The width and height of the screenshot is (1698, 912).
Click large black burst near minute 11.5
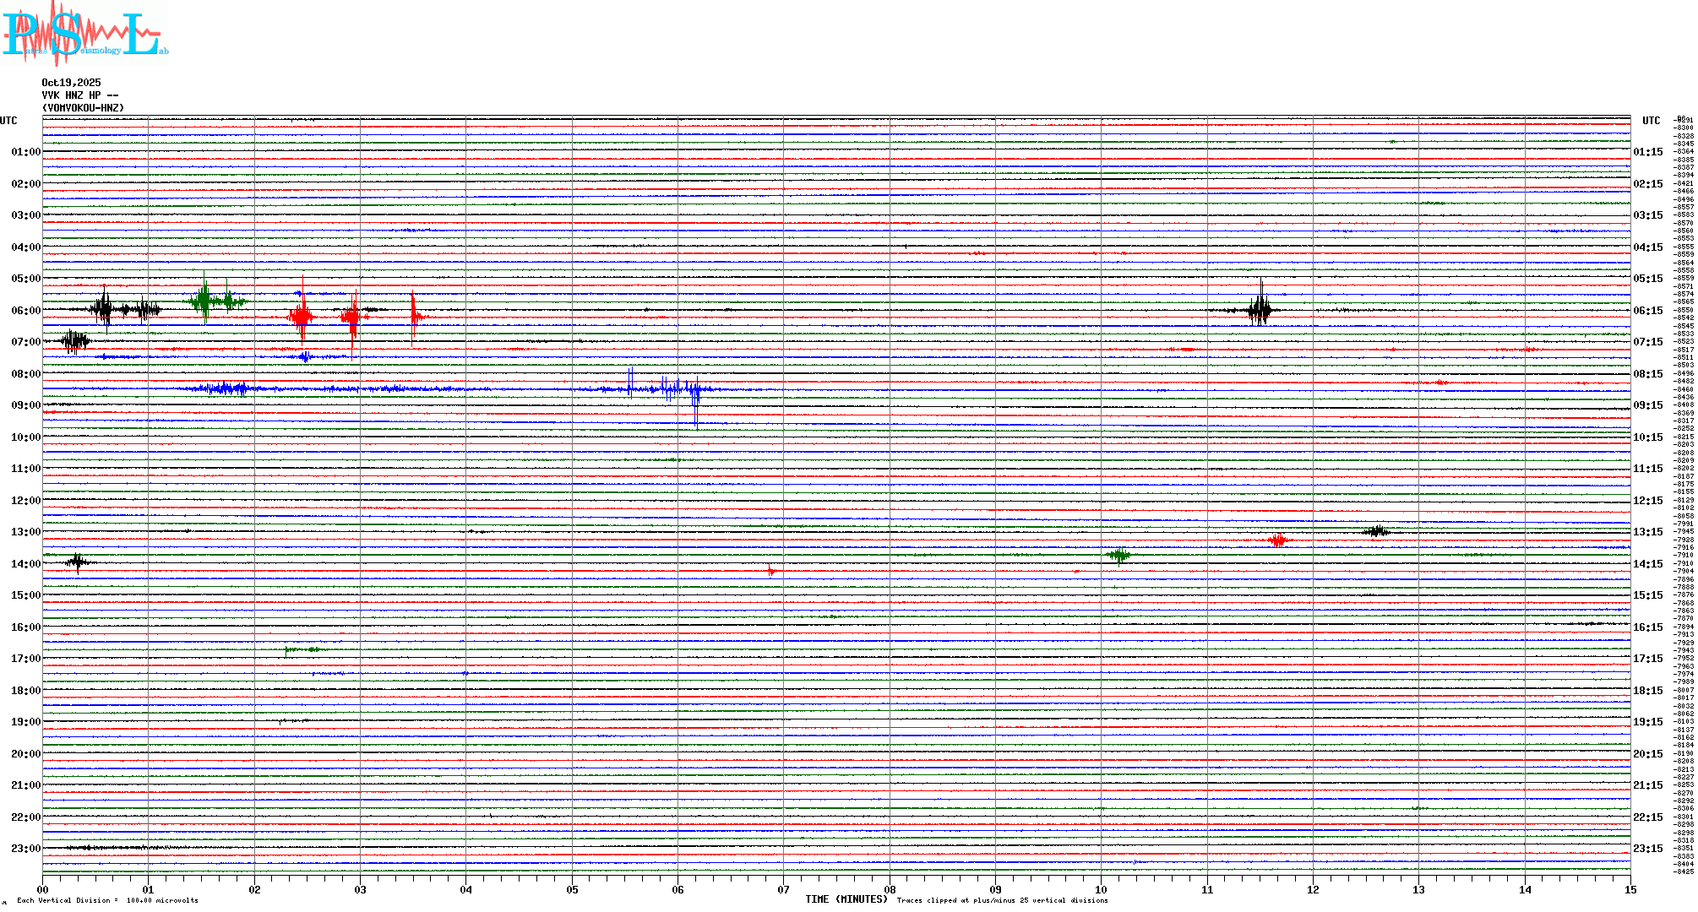[1260, 309]
